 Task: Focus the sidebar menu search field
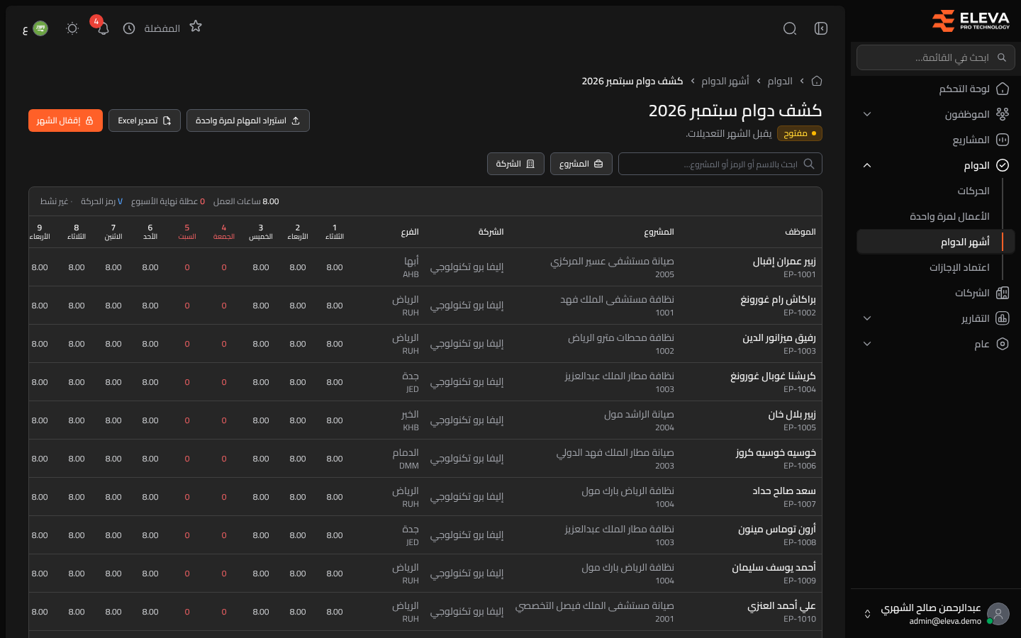936,57
